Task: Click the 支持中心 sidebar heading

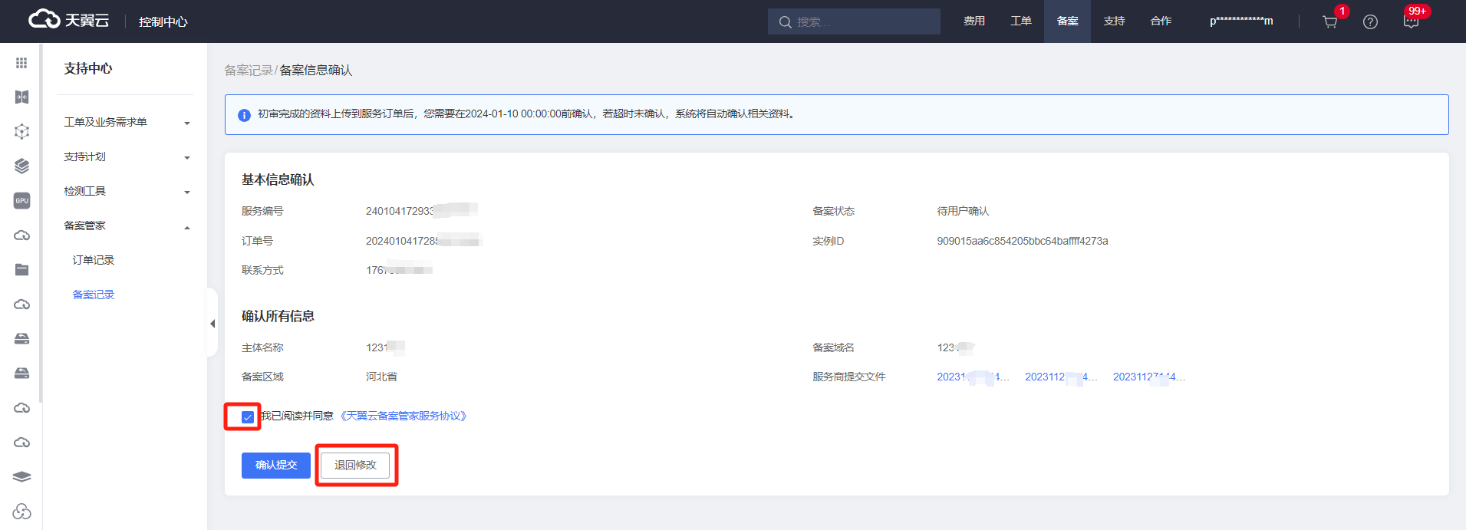Action: 88,69
